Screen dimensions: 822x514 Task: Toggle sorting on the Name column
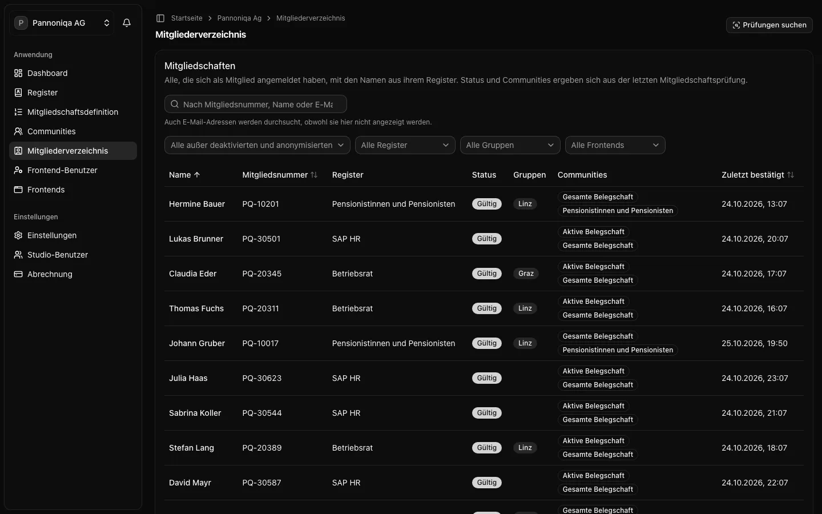(184, 175)
